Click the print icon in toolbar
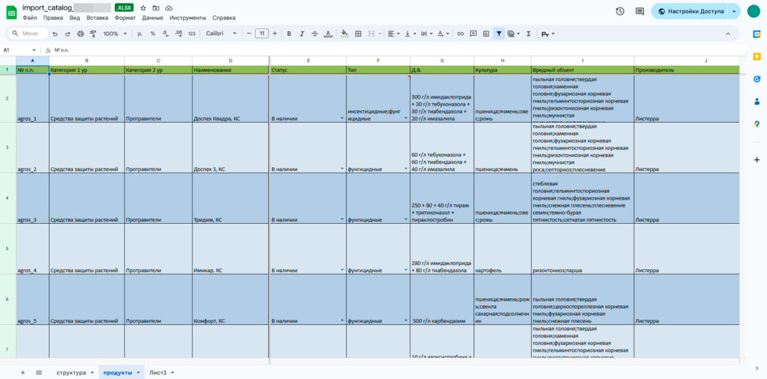The width and height of the screenshot is (767, 379). coord(80,33)
